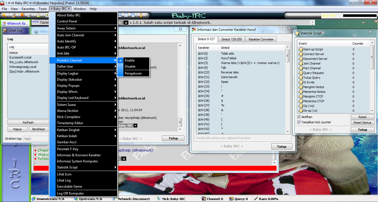Click the Downstream globe status icon
This screenshot has width=378, height=202.
[x=34, y=199]
